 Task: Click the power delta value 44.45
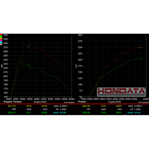pos(137,113)
